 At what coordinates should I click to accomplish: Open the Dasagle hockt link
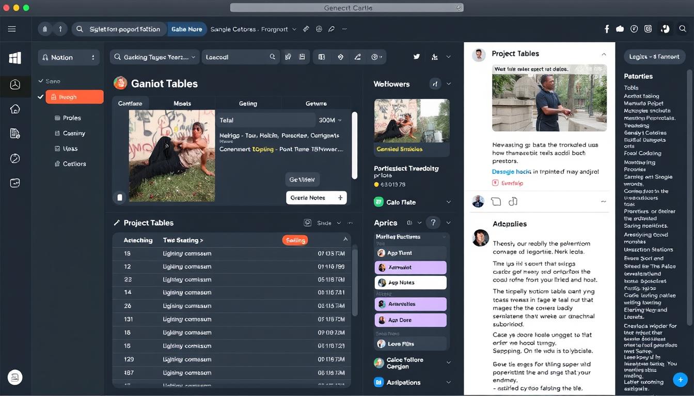click(x=511, y=172)
